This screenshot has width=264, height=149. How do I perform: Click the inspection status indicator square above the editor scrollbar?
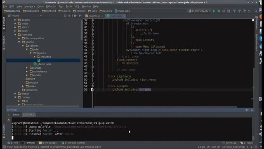click(253, 20)
